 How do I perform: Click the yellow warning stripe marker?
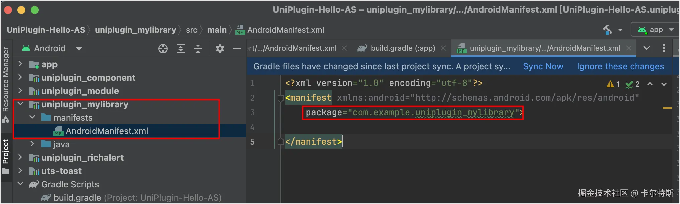tap(667, 108)
